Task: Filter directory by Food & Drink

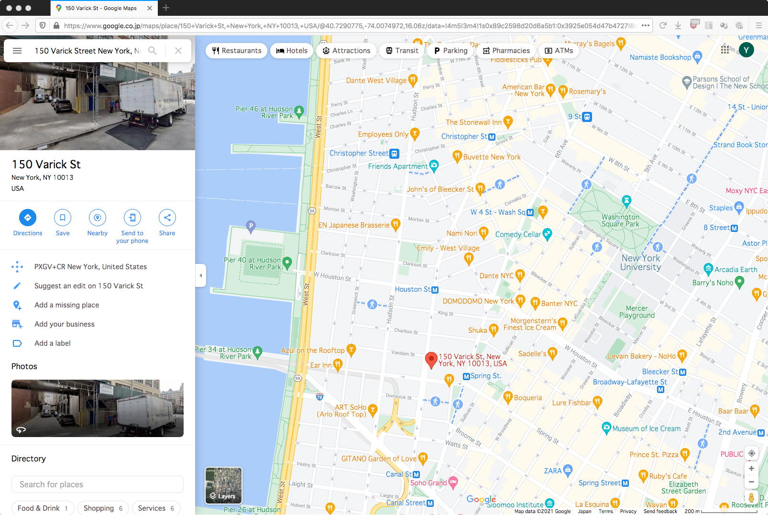Action: 43,508
